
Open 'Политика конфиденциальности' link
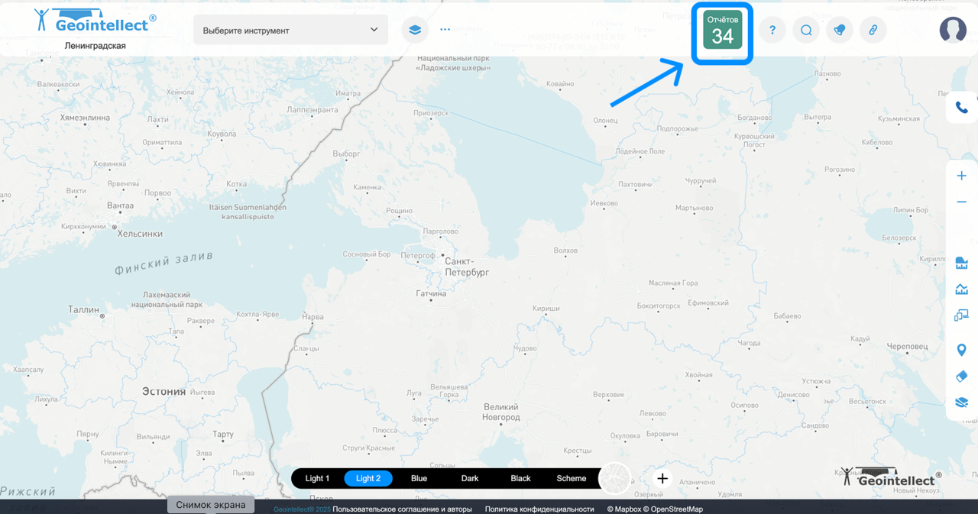tap(539, 509)
